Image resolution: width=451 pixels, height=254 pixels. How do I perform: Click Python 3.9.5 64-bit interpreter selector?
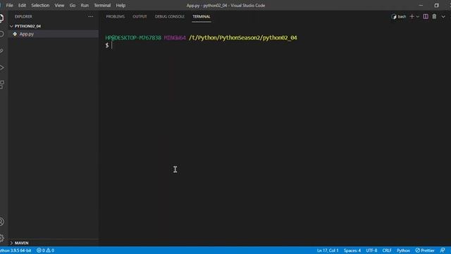pos(16,250)
